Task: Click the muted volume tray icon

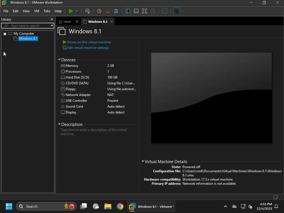Action: point(250,206)
